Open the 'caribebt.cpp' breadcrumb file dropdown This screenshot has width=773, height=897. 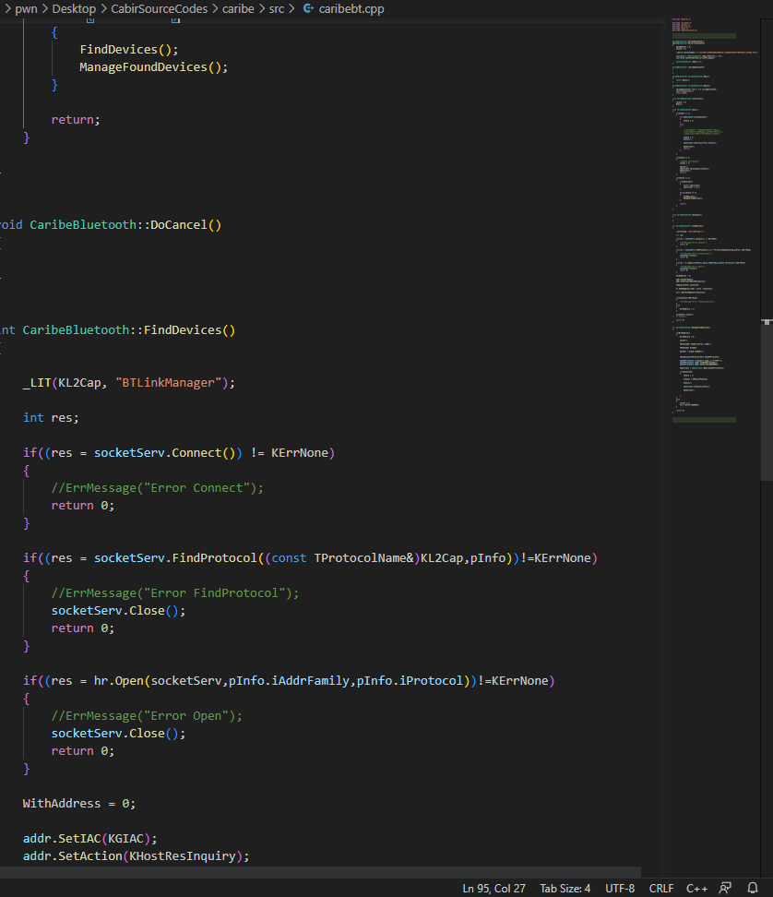click(351, 8)
